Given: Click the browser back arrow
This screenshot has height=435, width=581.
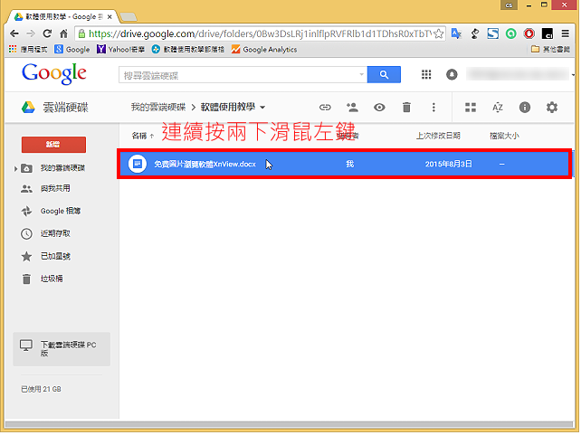Looking at the screenshot, I should click(14, 34).
